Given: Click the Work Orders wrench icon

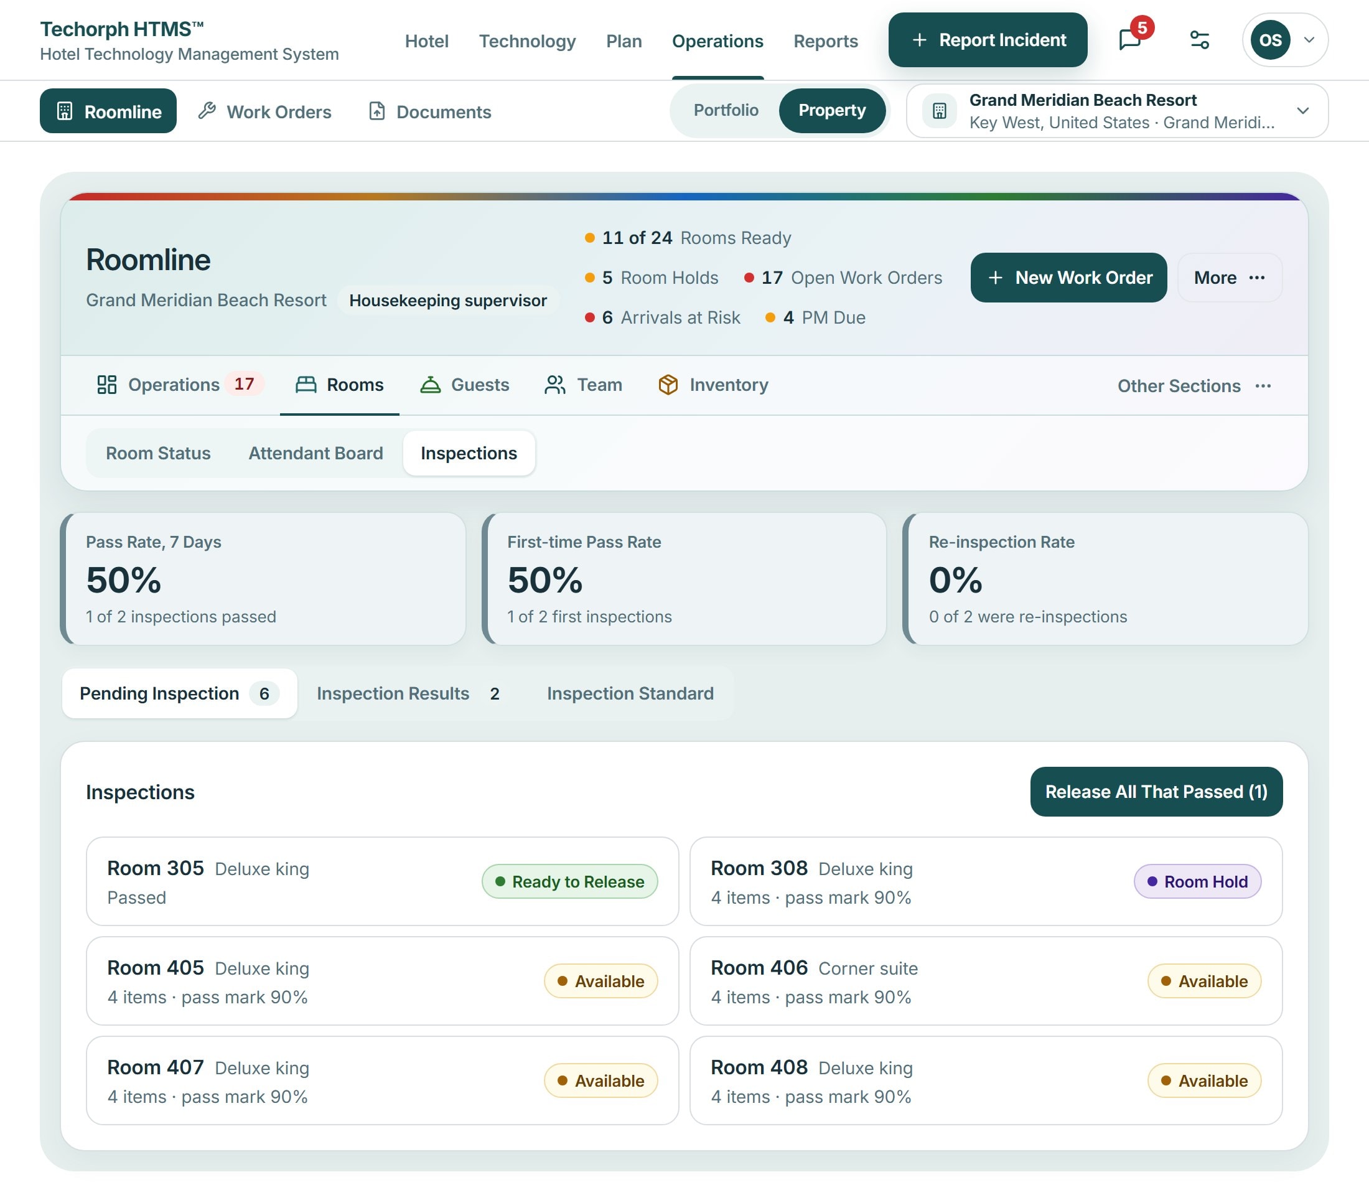Looking at the screenshot, I should pos(207,111).
